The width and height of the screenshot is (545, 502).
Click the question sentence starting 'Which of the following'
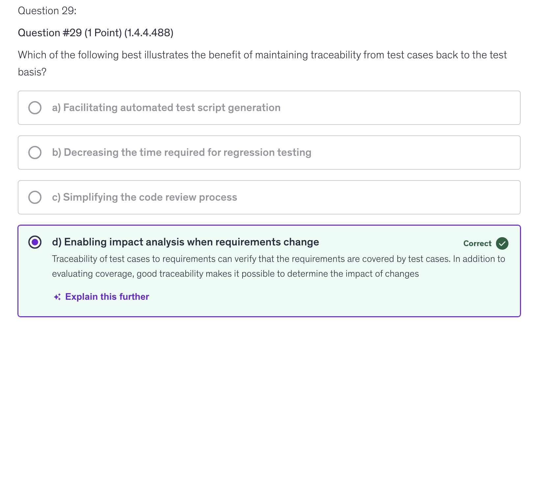[262, 55]
